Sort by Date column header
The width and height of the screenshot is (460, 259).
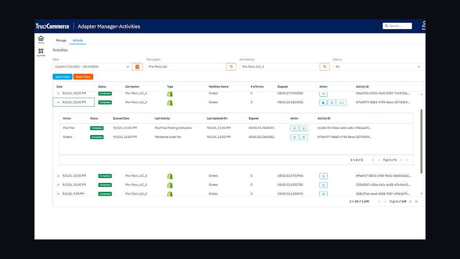(59, 87)
